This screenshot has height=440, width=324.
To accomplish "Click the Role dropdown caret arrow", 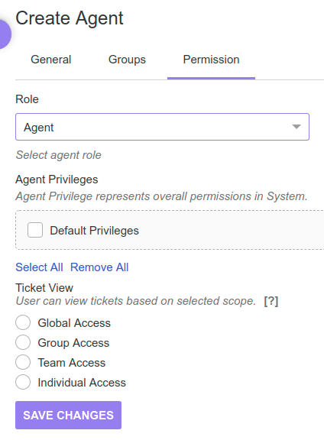I will click(x=296, y=127).
